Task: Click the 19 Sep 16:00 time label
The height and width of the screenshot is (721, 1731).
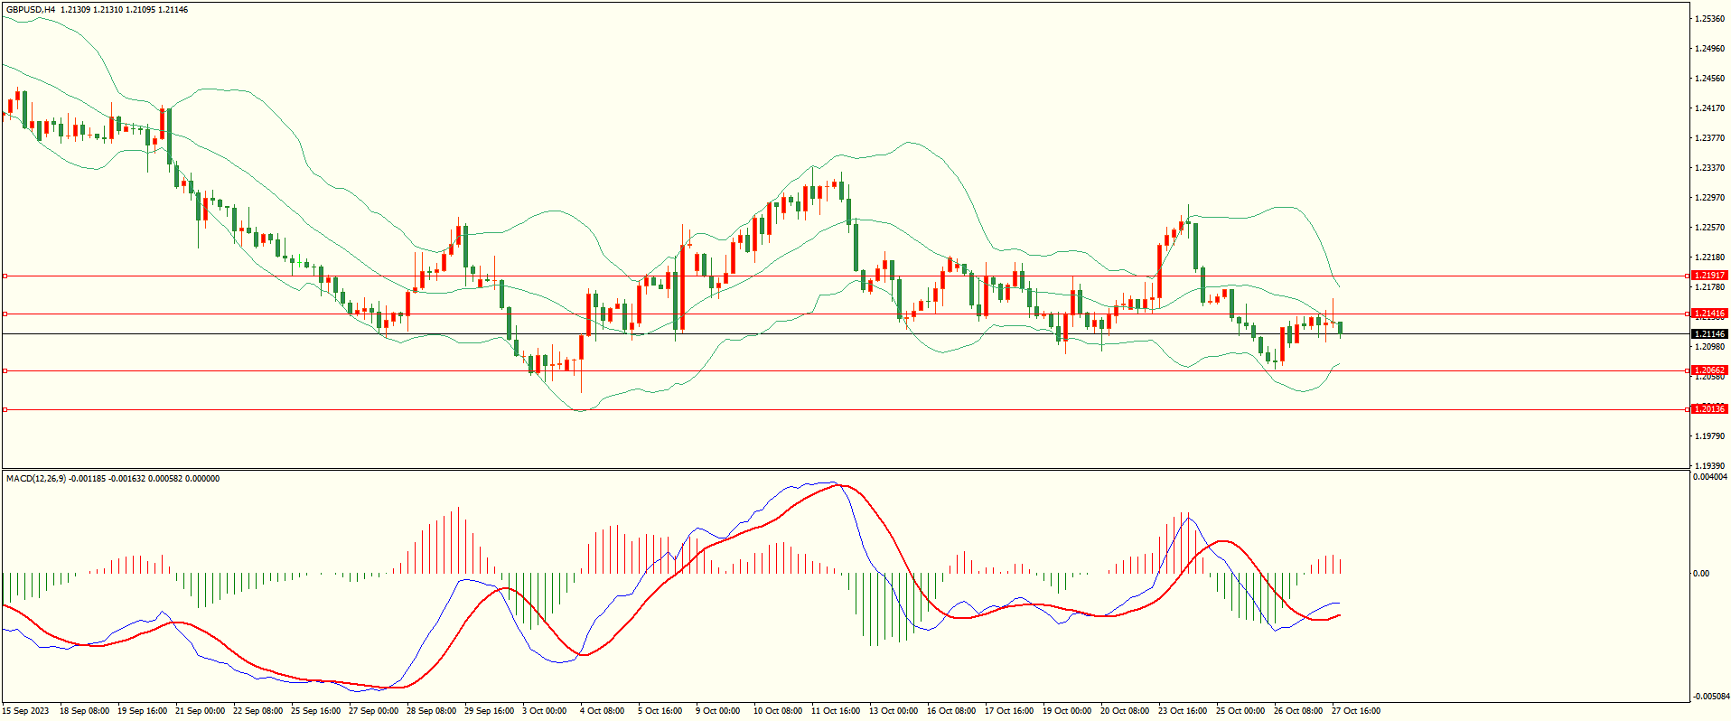Action: [142, 711]
